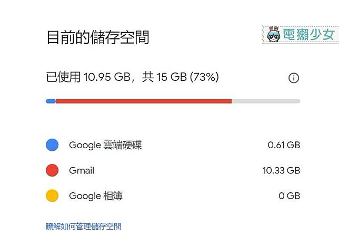Click the 已使用 10.95 GB usage summary text
This screenshot has width=339, height=247.
(88, 77)
